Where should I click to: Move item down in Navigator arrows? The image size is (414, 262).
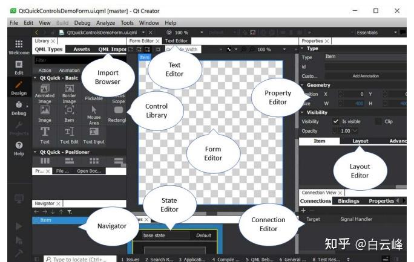[x=53, y=212]
